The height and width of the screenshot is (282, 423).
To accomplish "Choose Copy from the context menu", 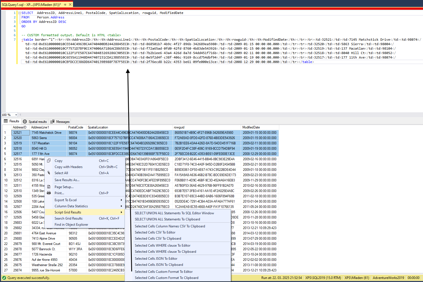I will click(x=85, y=161).
